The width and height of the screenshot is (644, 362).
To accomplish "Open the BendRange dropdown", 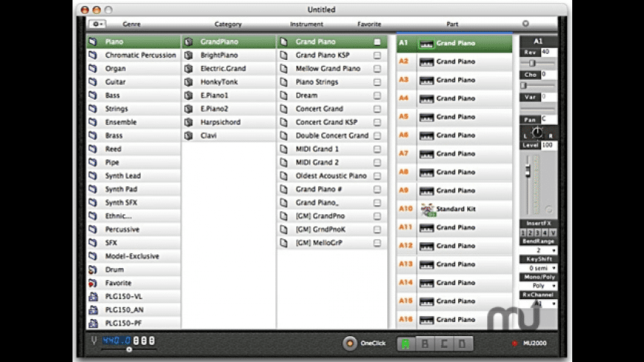I will (x=538, y=250).
